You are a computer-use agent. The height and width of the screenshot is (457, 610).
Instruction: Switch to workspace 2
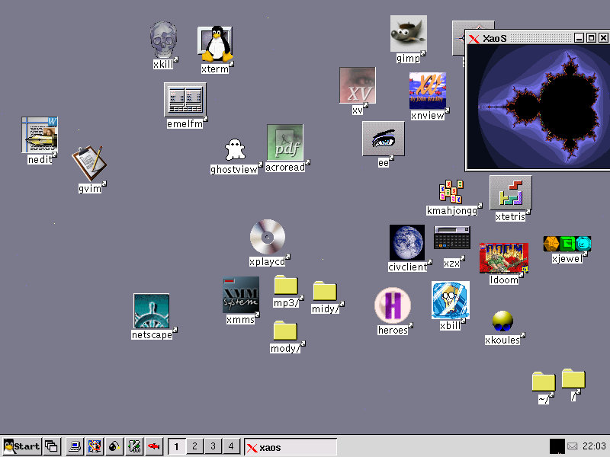click(194, 446)
